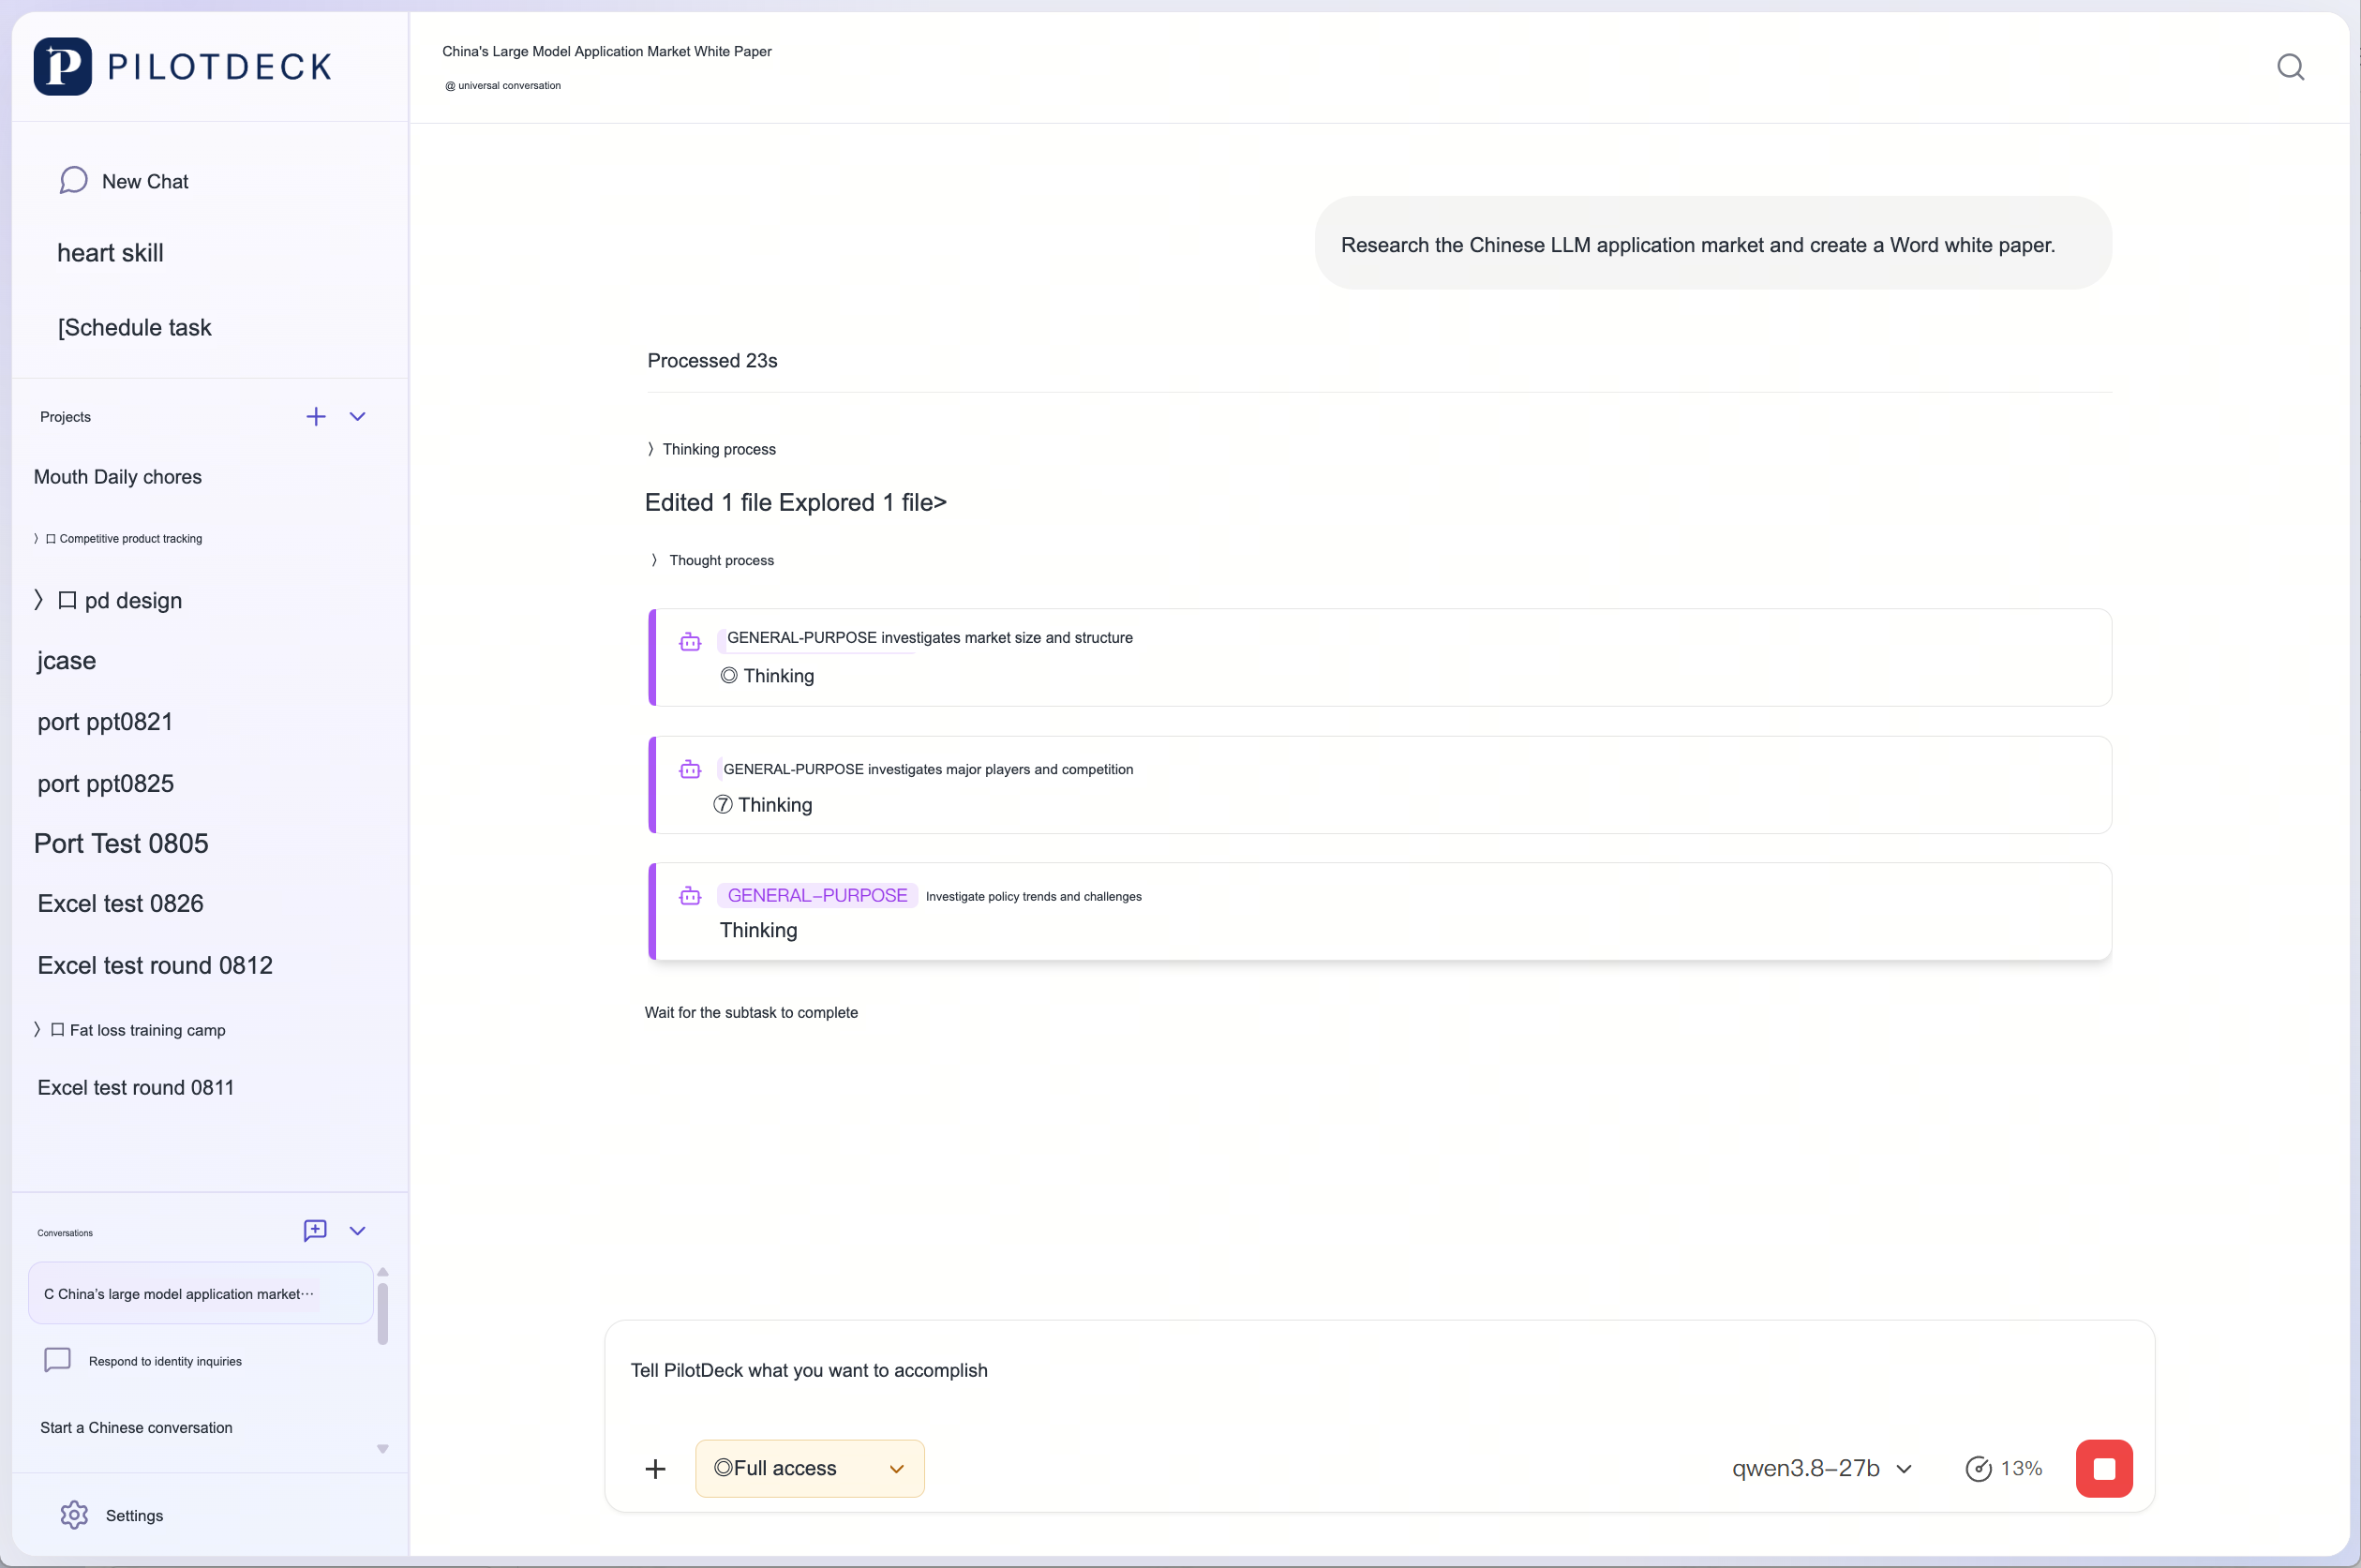Select the jcase project
This screenshot has height=1568, width=2361.
(66, 661)
